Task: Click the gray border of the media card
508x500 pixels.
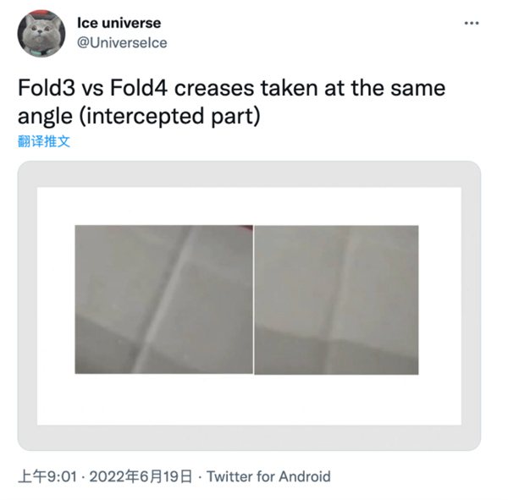Action: coord(27,305)
